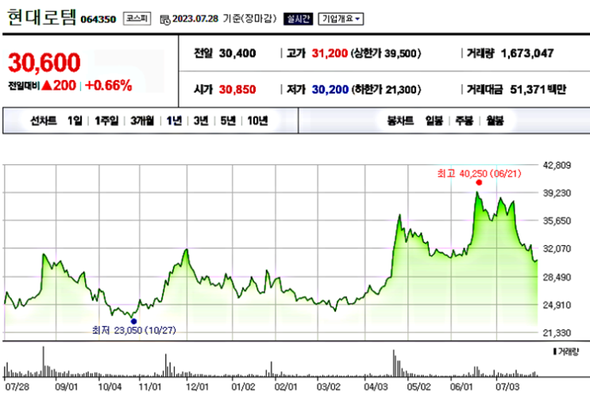Click the 시가 value 30,850
This screenshot has height=407, width=590.
237,90
